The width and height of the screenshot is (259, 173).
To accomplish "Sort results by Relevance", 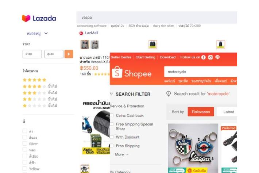I will (x=201, y=112).
